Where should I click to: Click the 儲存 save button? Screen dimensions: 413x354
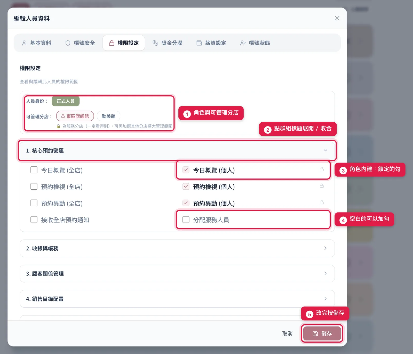pyautogui.click(x=322, y=334)
